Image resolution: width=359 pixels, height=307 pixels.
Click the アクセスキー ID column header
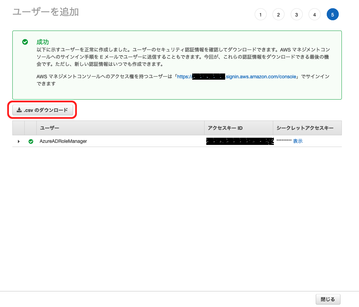pos(239,128)
